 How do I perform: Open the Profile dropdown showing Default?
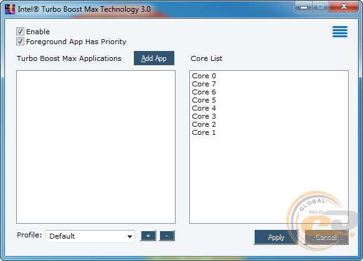click(x=90, y=236)
